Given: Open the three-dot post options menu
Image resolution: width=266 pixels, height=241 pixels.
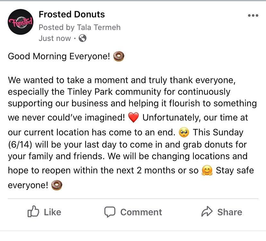Looking at the screenshot, I should [x=253, y=15].
